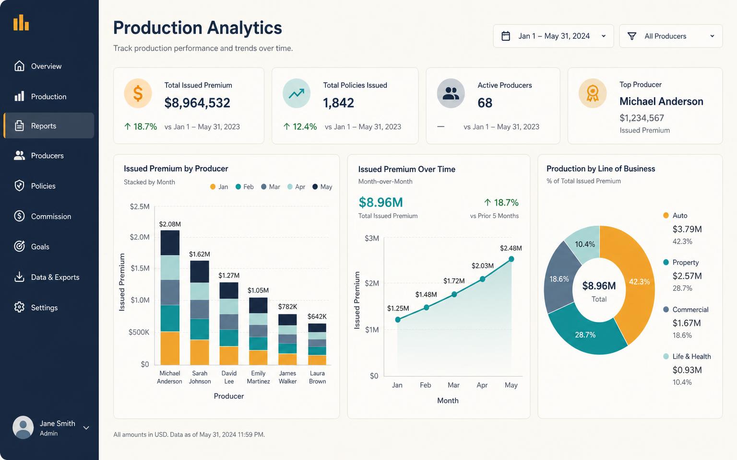Click the Reports document icon
737x460 pixels.
tap(19, 126)
